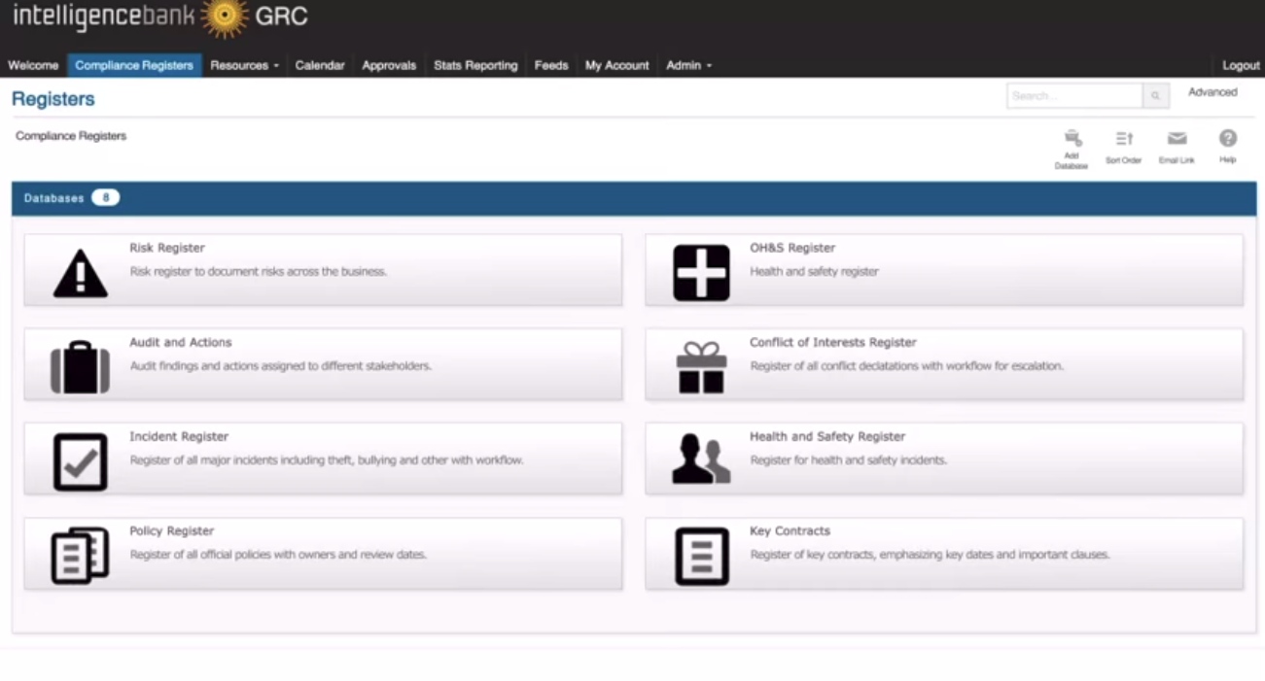The image size is (1265, 681).
Task: Click 'Risk register to document risks' description
Action: [x=259, y=272]
